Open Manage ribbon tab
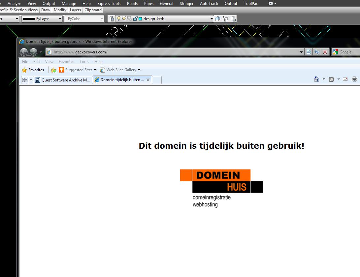The height and width of the screenshot is (277, 360). [x=69, y=3]
